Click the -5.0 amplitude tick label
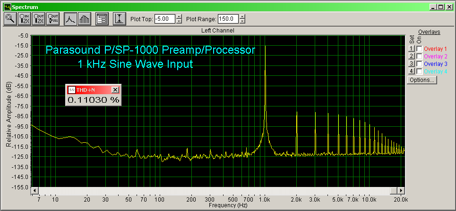Image resolution: width=456 pixels, height=211 pixels. click(x=24, y=35)
